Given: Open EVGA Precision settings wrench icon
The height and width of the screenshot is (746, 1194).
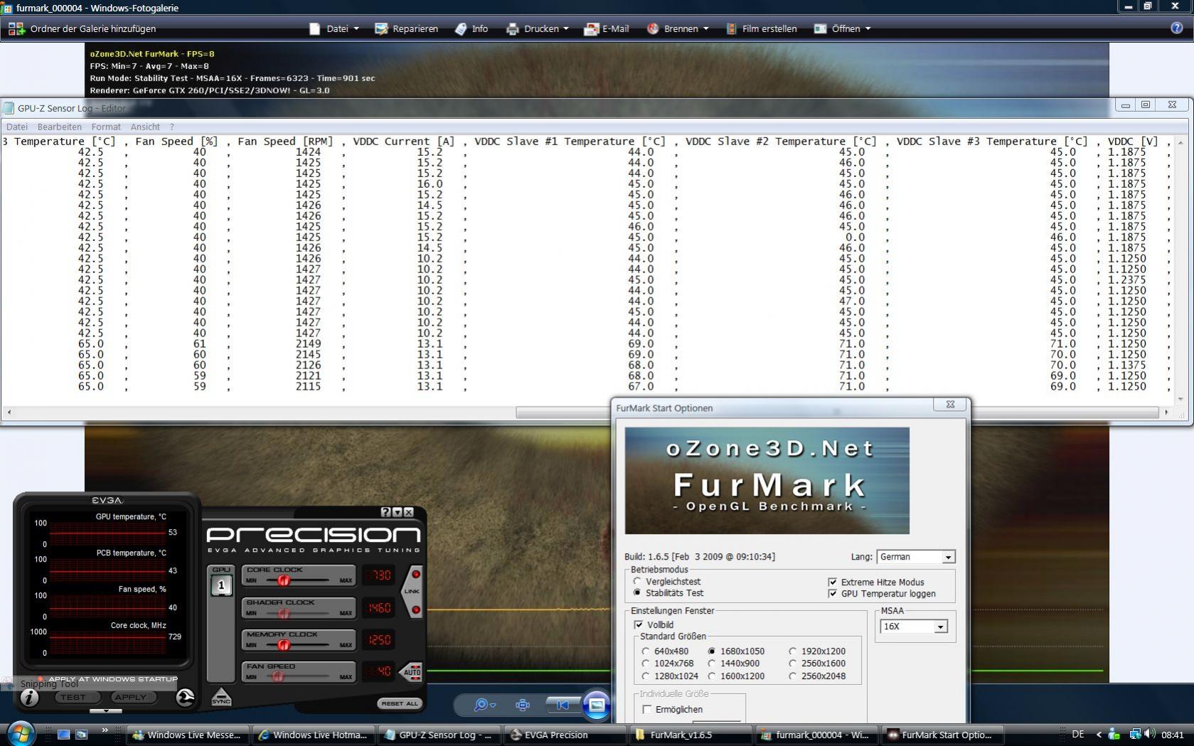Looking at the screenshot, I should click(x=185, y=698).
